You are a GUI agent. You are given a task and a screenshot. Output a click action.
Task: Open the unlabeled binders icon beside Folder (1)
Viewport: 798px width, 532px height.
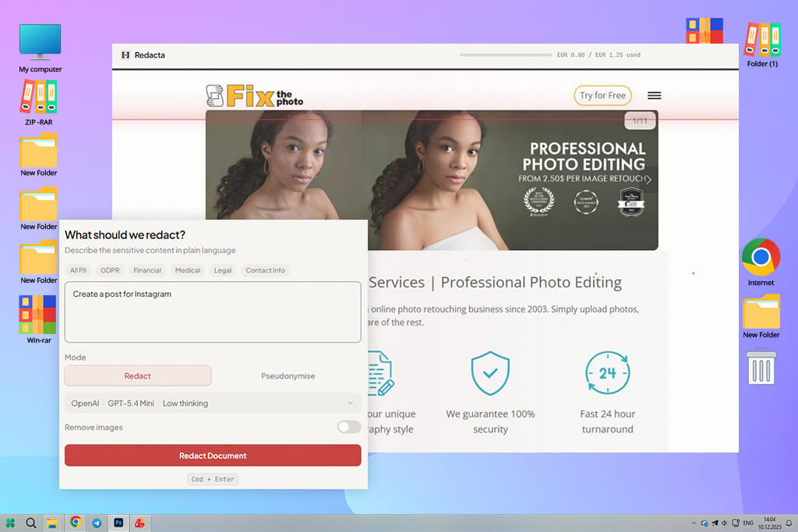pos(704,30)
